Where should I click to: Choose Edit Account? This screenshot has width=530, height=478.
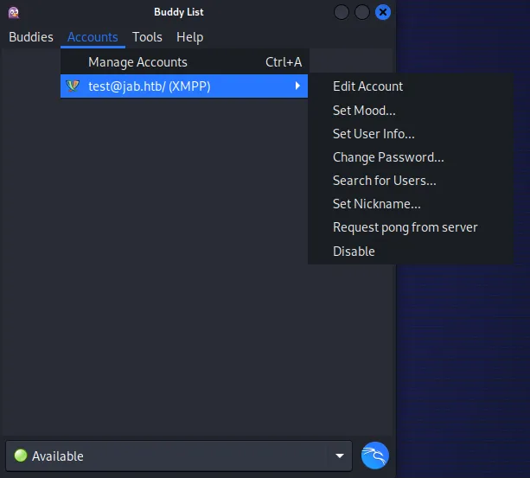411,86
